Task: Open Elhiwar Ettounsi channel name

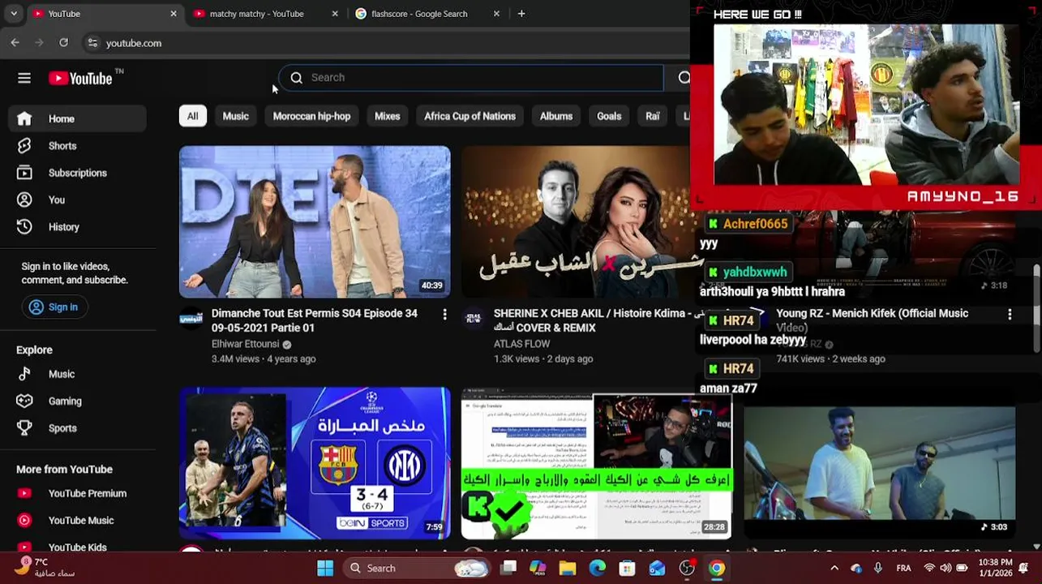Action: [x=245, y=344]
